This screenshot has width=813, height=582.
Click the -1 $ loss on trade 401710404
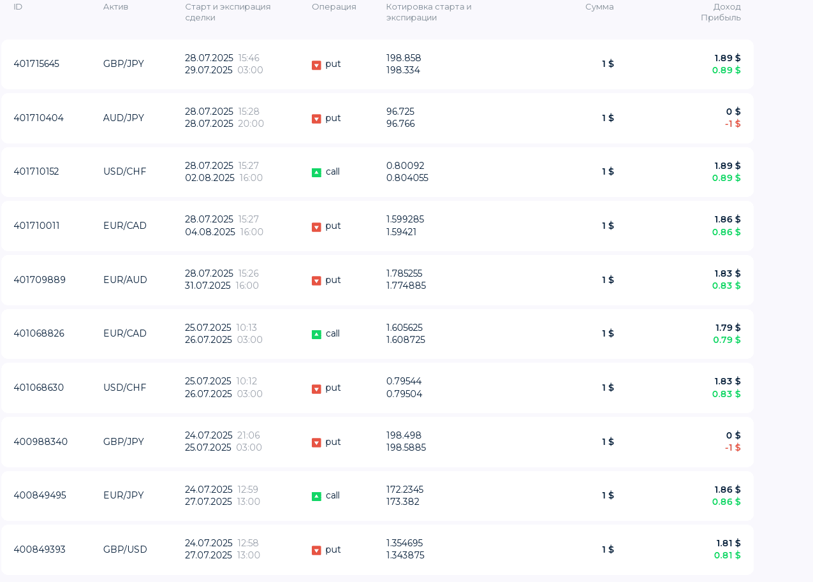(x=733, y=124)
